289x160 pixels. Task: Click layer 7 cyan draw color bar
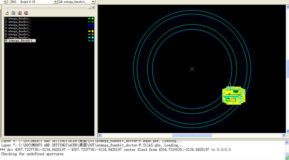coord(89,37)
